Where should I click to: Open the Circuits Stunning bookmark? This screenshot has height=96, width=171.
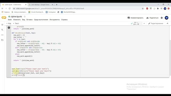(x=36, y=12)
